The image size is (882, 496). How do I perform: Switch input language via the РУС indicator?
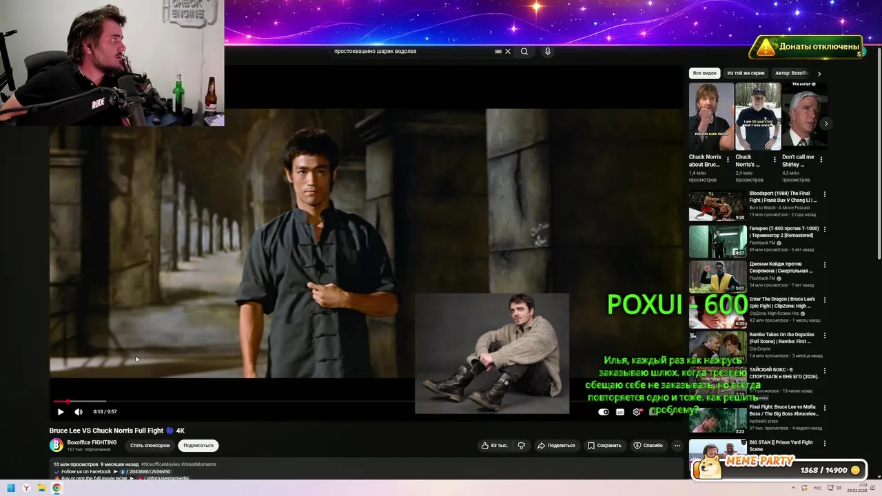(819, 488)
